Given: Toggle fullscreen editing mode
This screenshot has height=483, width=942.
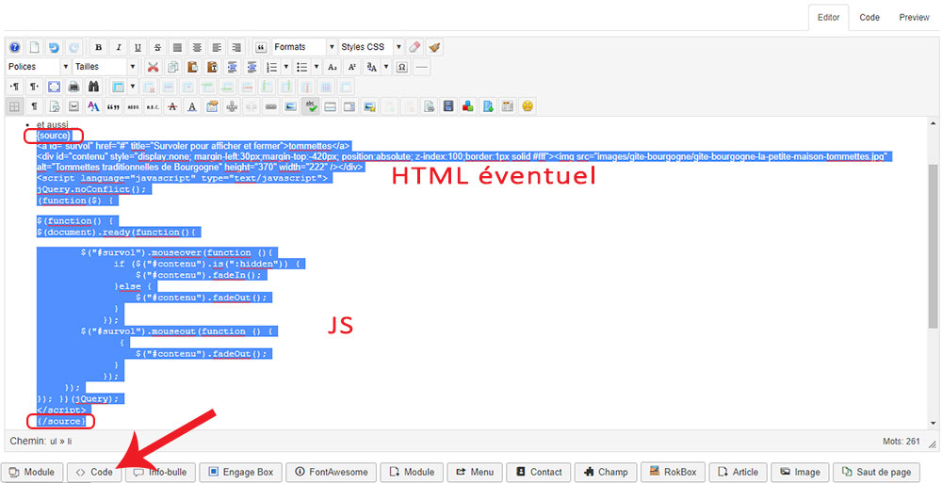Looking at the screenshot, I should point(54,87).
